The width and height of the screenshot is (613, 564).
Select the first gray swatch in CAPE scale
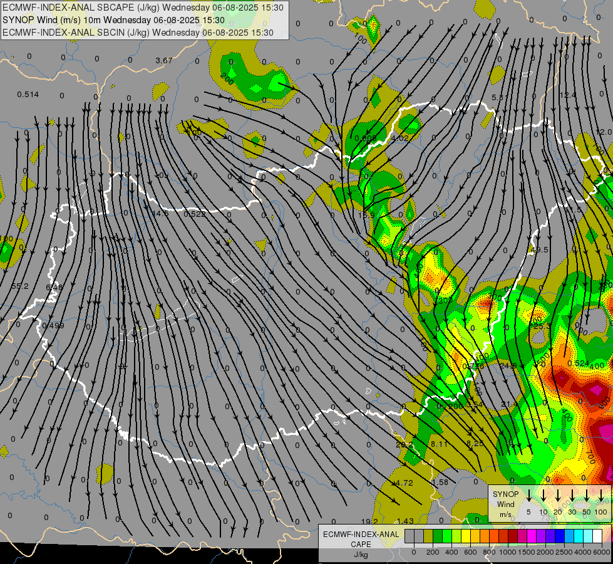click(410, 536)
